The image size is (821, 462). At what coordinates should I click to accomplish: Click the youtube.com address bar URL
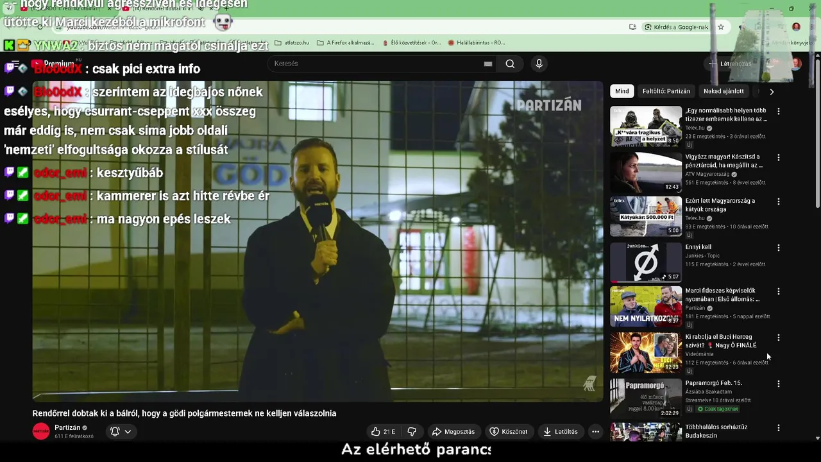[x=114, y=27]
